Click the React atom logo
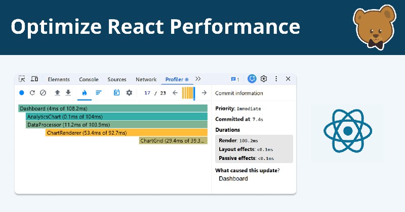This screenshot has width=405, height=212. point(348,131)
